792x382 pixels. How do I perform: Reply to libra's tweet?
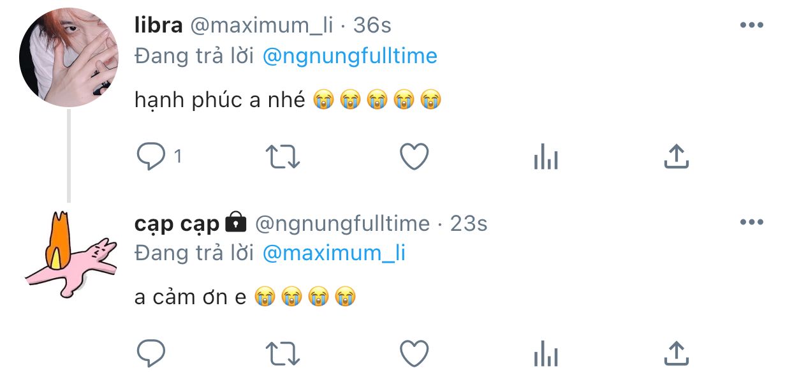click(151, 157)
